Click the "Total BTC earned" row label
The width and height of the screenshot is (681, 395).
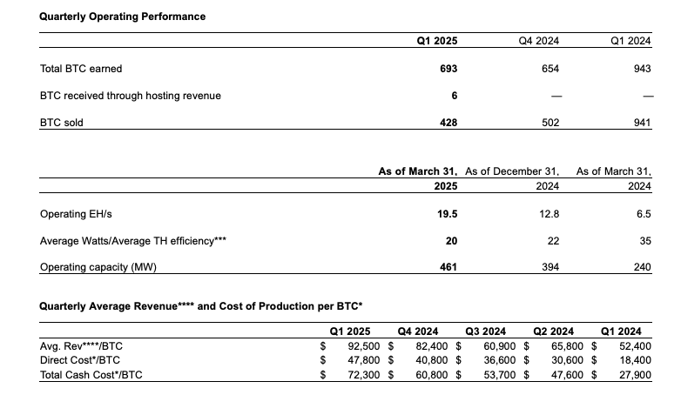81,69
